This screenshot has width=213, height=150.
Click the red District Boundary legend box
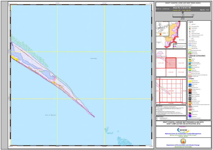pos(190,54)
